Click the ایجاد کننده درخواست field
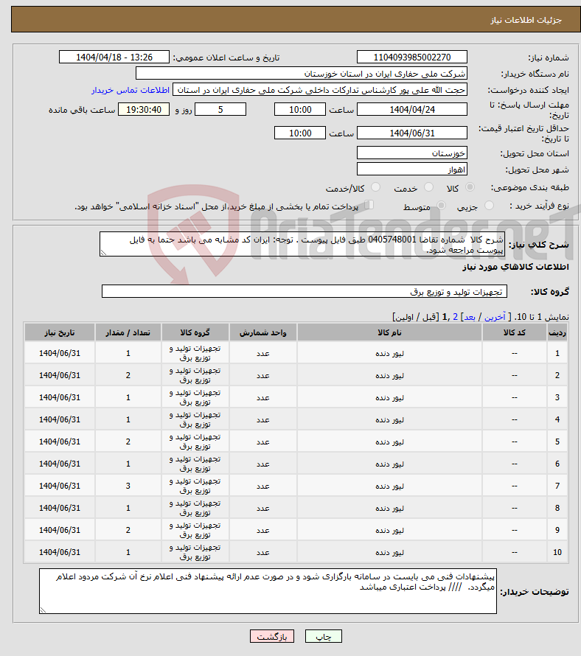The width and height of the screenshot is (581, 656). (x=320, y=90)
